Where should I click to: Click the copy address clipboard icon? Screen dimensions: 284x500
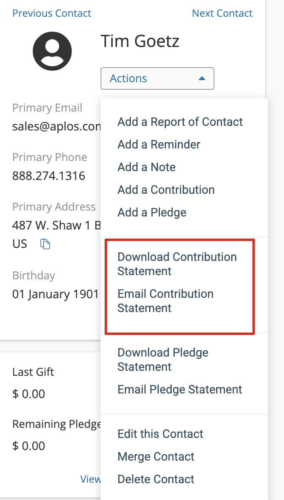pos(45,244)
